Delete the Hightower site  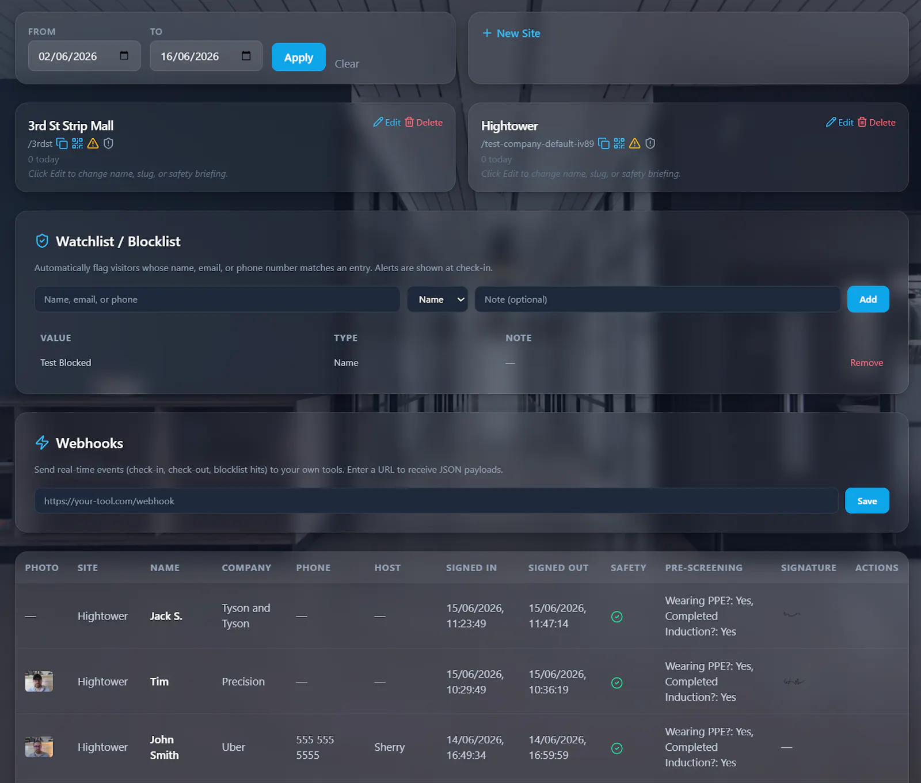(x=877, y=122)
